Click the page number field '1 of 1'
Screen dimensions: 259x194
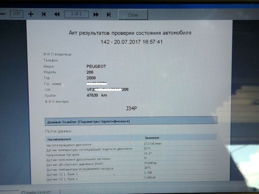[x=76, y=14]
